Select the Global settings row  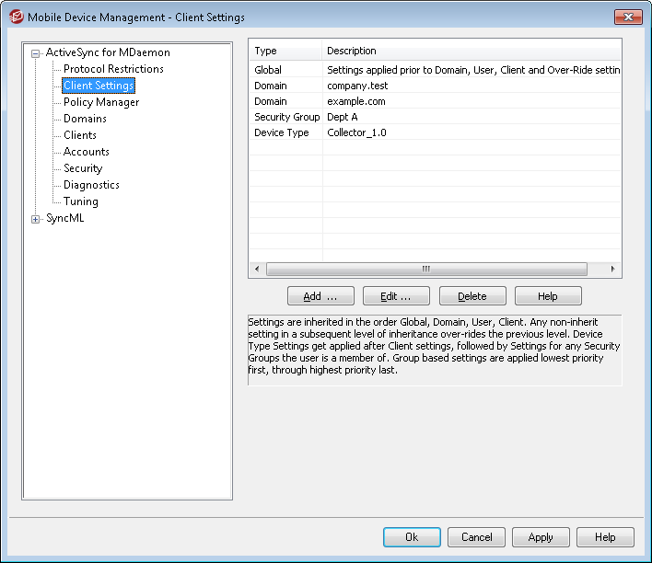435,70
